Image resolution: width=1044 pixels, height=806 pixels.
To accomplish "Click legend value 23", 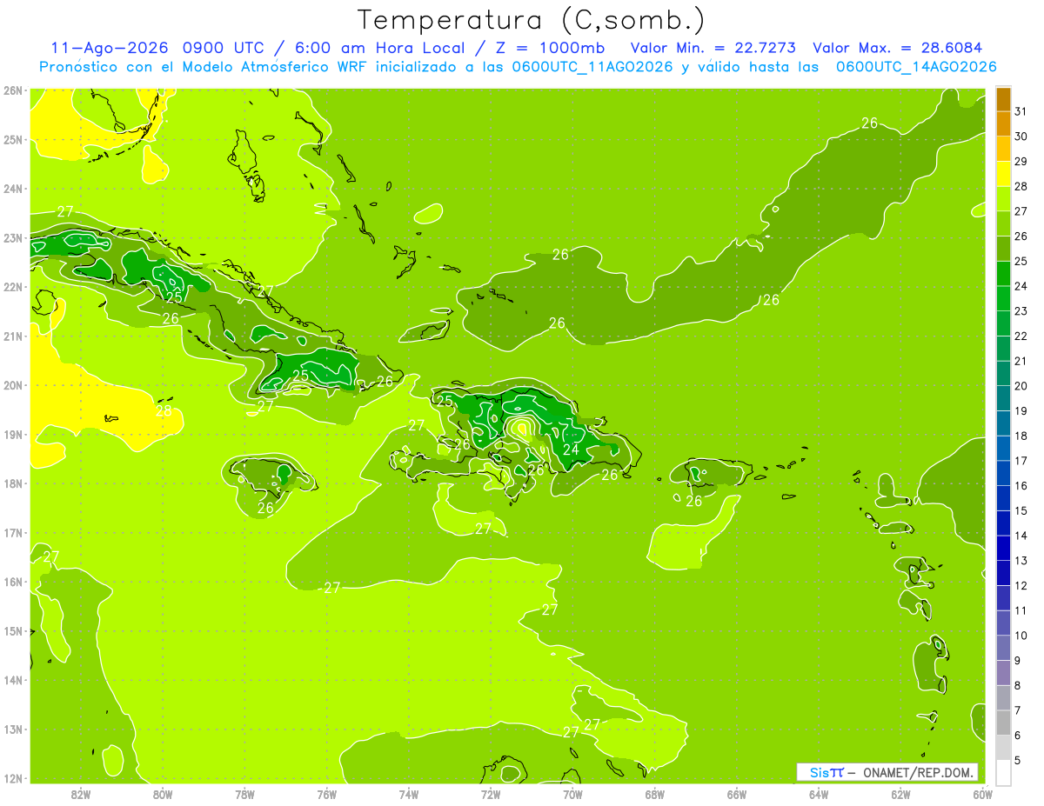I will click(1021, 311).
